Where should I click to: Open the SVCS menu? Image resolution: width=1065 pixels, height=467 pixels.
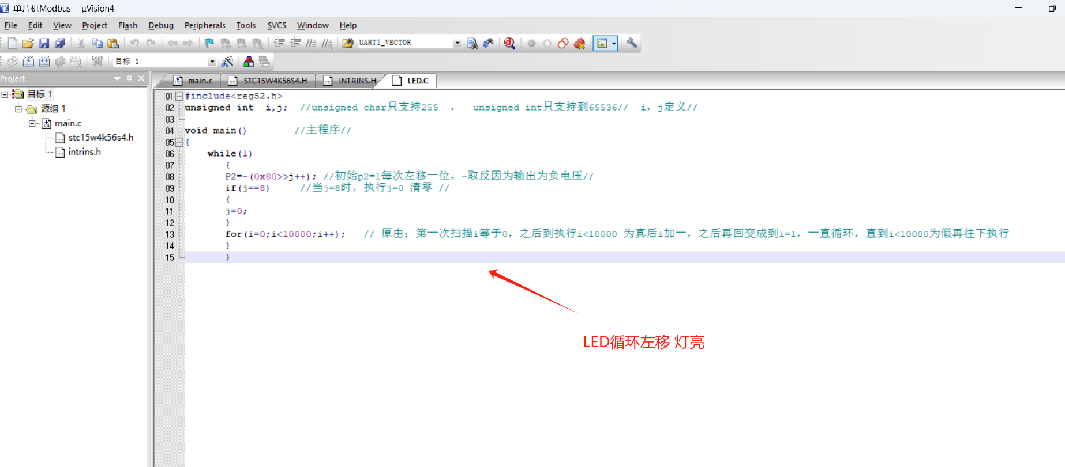(x=277, y=25)
